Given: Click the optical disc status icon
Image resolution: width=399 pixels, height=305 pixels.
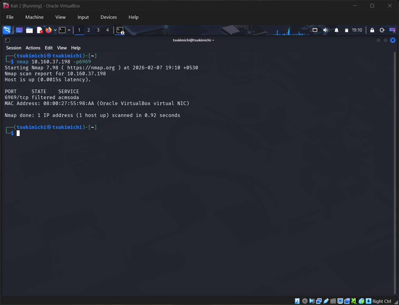Looking at the screenshot, I should [x=305, y=301].
